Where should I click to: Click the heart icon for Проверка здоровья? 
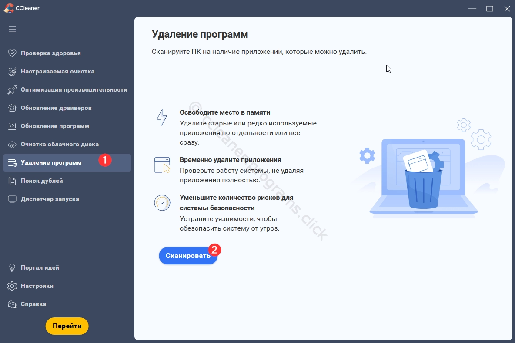click(12, 53)
